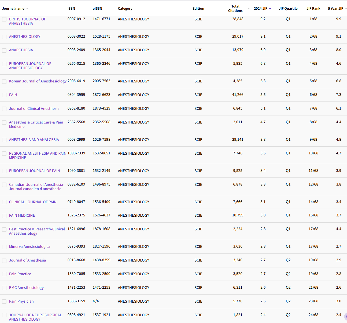Select the British Journal of Anaesthesia checkbox
Image resolution: width=347 pixels, height=323 pixels.
click(x=4, y=19)
